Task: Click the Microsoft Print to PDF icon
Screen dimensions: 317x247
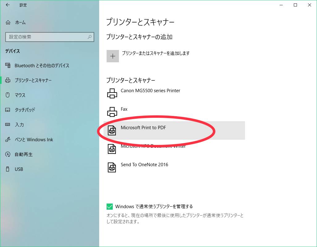Action: 112,130
